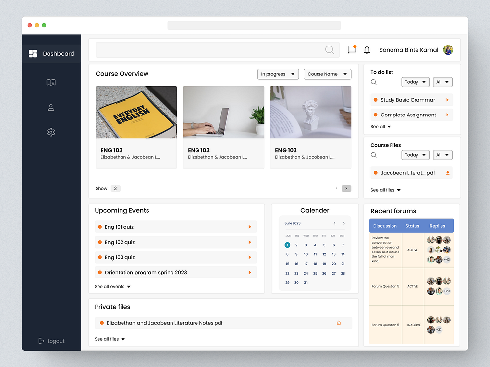Expand See all files in Course Files

point(386,190)
